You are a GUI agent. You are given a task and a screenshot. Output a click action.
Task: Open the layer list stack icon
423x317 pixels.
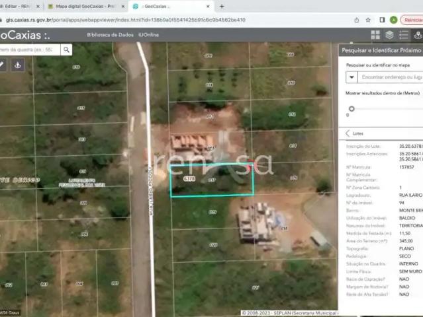[389, 35]
